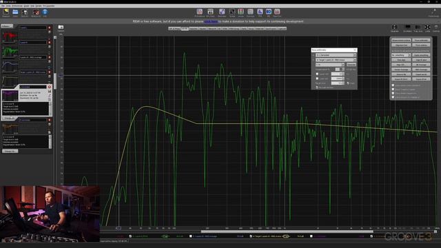Viewport: 441px width, 248px height.
Task: Toggle legend checkbox for trace 3
Action: (190, 236)
